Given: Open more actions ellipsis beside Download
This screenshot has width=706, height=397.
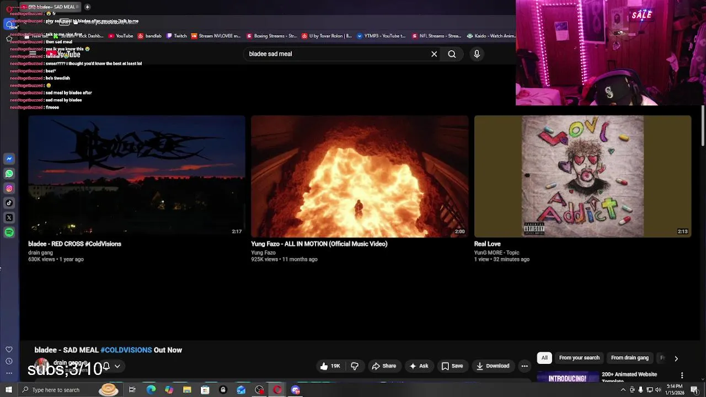Looking at the screenshot, I should [x=525, y=366].
